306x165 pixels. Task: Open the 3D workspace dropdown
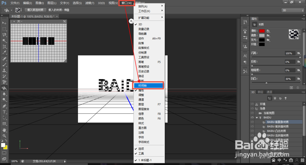tap(293, 10)
